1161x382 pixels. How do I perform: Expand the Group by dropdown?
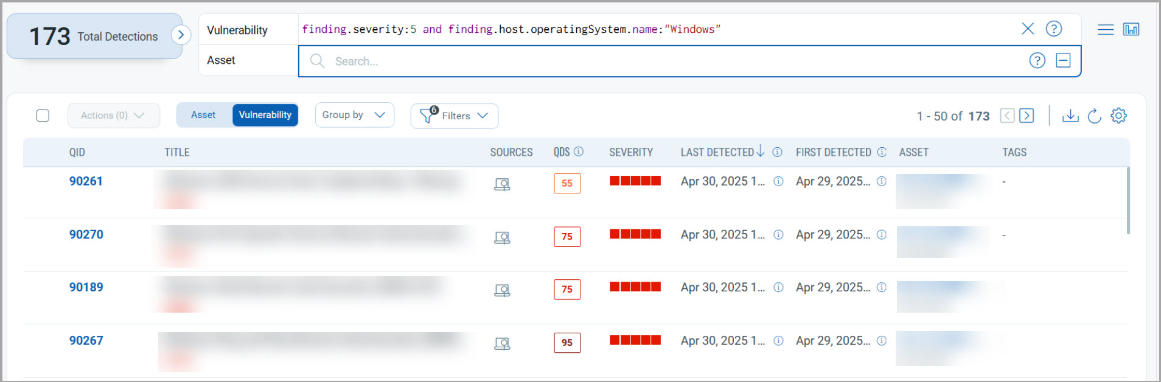[x=354, y=115]
